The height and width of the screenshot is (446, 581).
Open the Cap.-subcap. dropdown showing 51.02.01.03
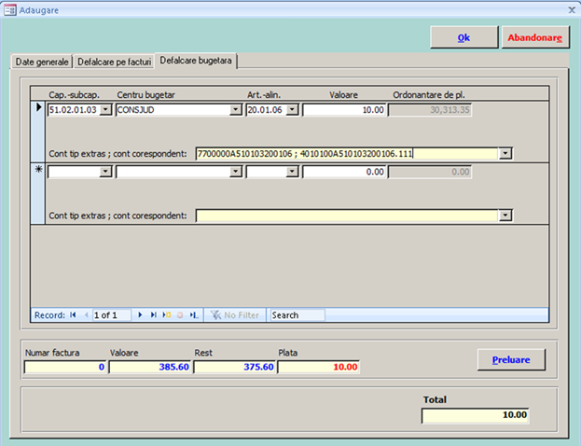[105, 109]
